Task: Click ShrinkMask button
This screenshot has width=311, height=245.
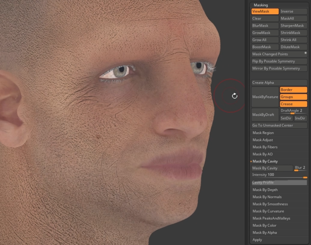Action: pyautogui.click(x=293, y=33)
